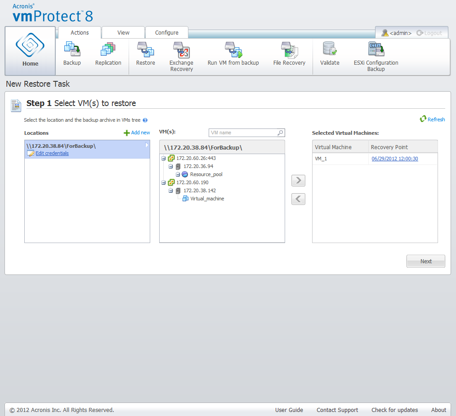Viewport: 456px width, 416px height.
Task: Switch to the Actions tab
Action: 80,32
